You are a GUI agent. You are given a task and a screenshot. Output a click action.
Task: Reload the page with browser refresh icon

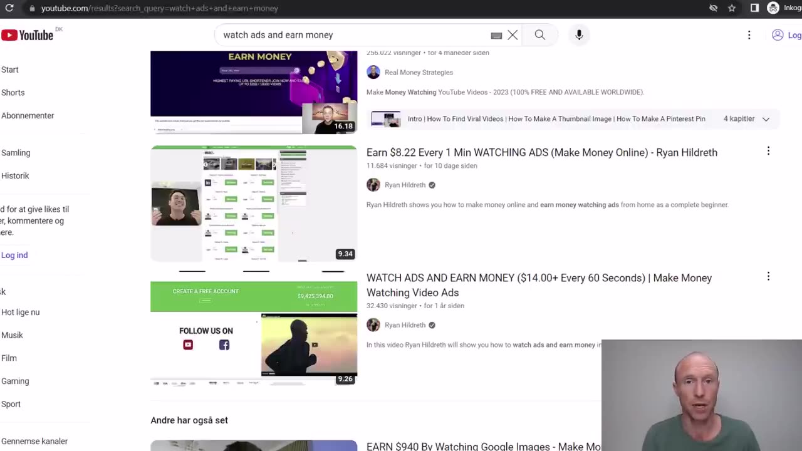point(9,8)
